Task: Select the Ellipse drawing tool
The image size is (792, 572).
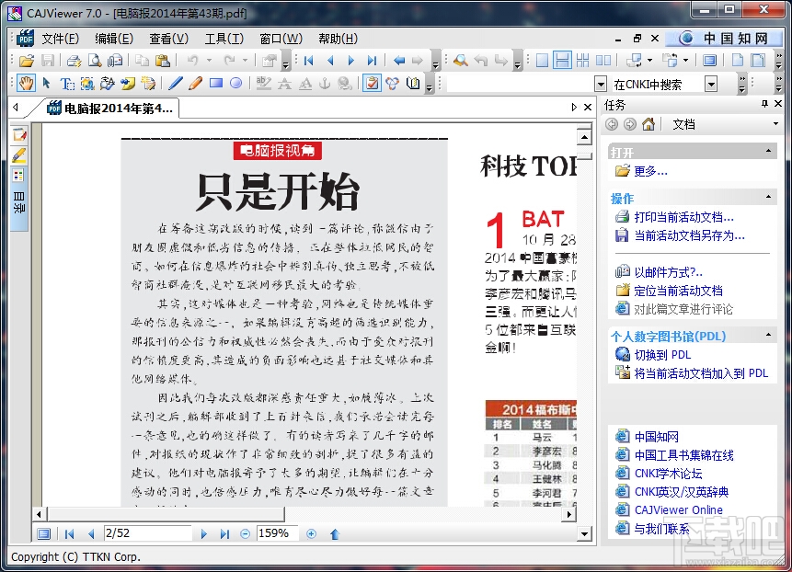Action: pyautogui.click(x=235, y=84)
